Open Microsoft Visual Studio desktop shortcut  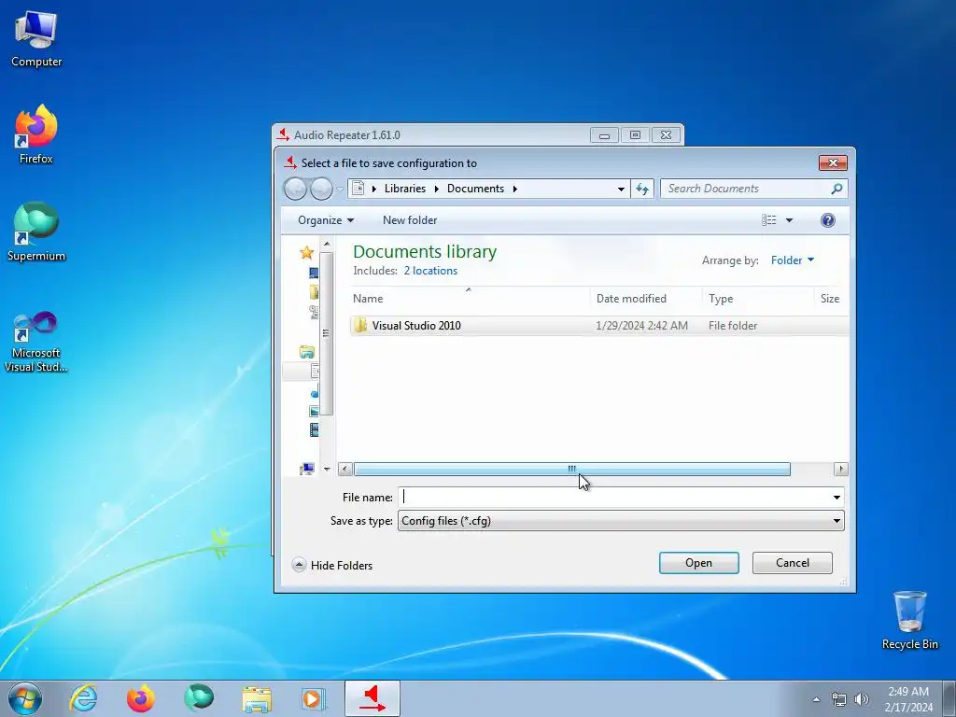click(x=36, y=342)
